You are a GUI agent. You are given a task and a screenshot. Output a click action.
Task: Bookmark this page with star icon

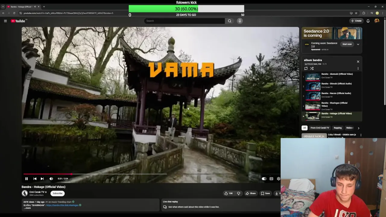[356, 13]
